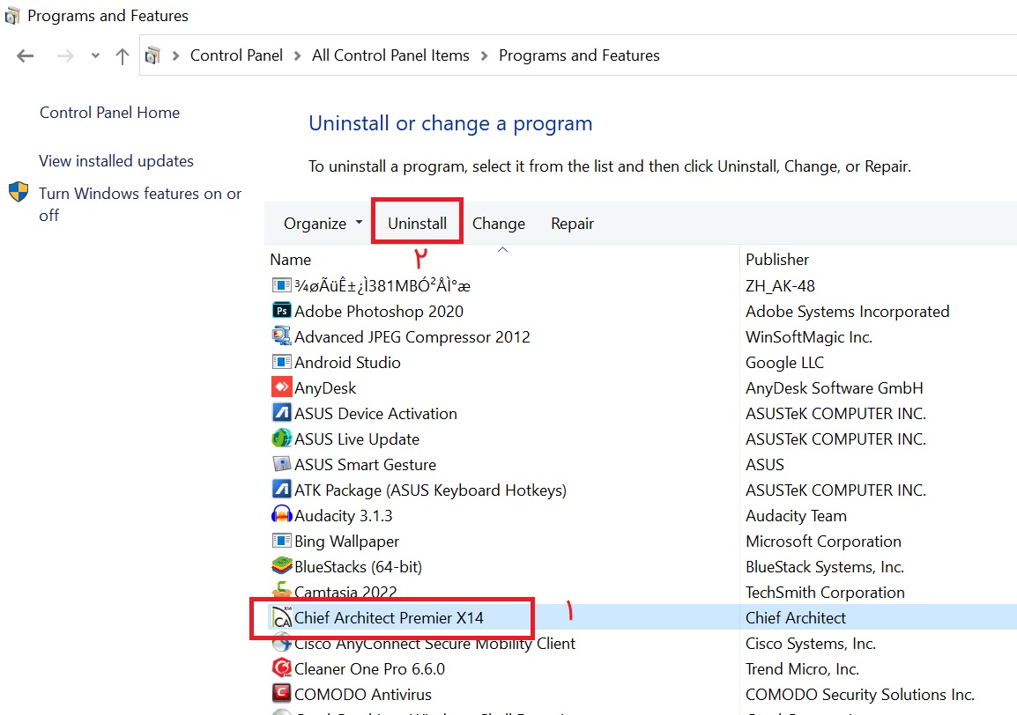Select the BlueStacks (64-bit) icon
Screen dimensions: 1017x715
click(281, 566)
